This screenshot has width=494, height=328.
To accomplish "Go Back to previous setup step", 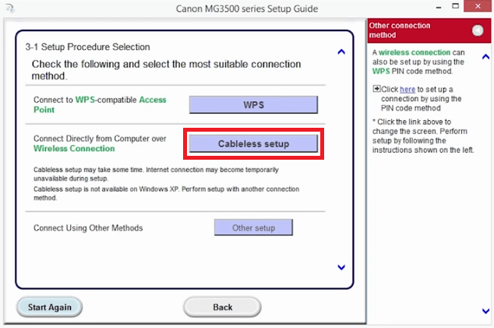I will [x=222, y=307].
